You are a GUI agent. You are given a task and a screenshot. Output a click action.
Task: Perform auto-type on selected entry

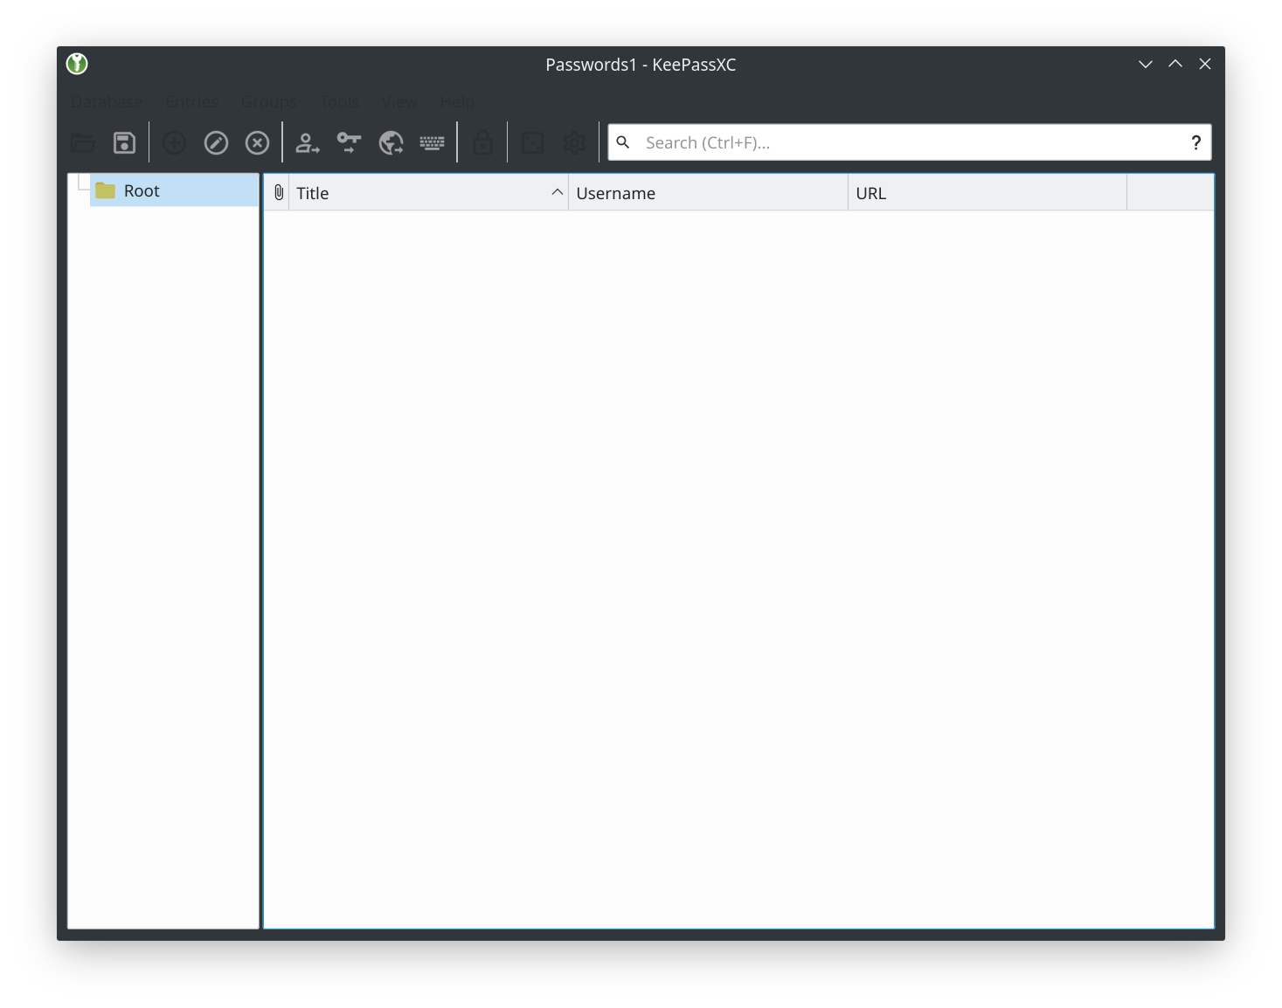pyautogui.click(x=433, y=142)
